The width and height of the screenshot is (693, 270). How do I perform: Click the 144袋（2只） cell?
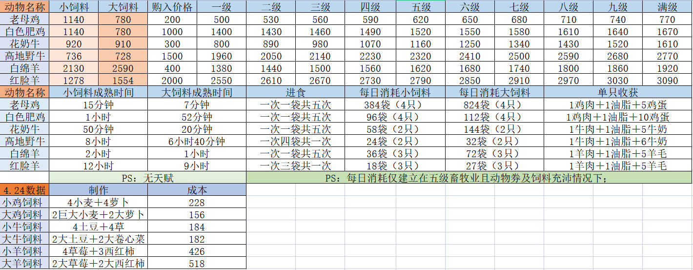[x=494, y=129]
